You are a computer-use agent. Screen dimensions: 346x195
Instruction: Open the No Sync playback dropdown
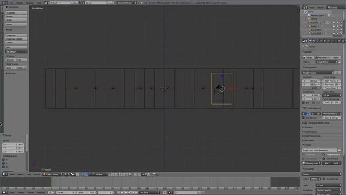click(150, 193)
